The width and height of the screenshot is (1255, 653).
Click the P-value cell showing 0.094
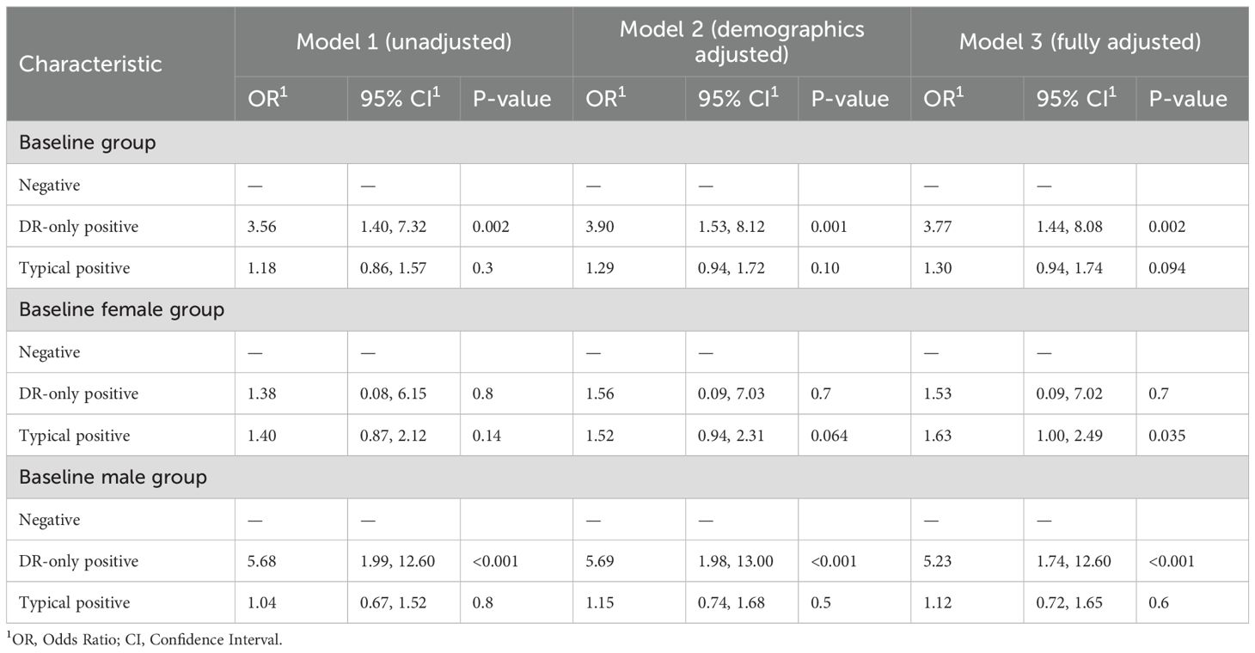1166,268
